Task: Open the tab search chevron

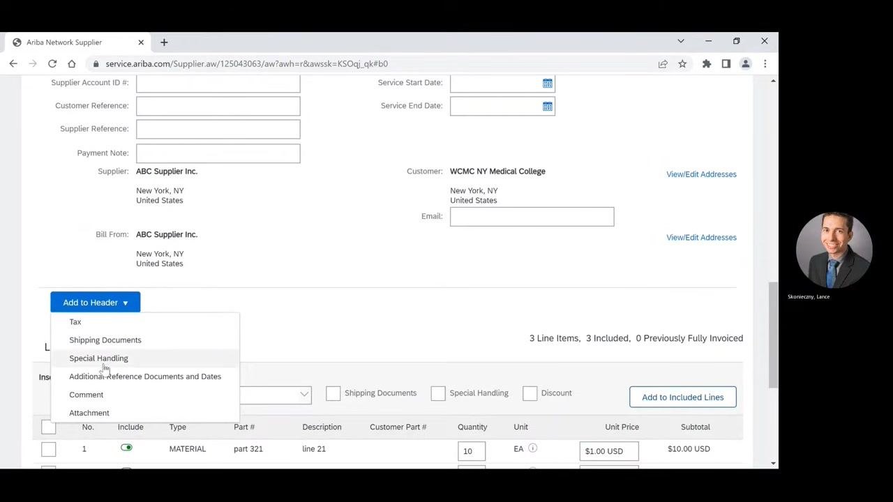Action: click(x=681, y=41)
